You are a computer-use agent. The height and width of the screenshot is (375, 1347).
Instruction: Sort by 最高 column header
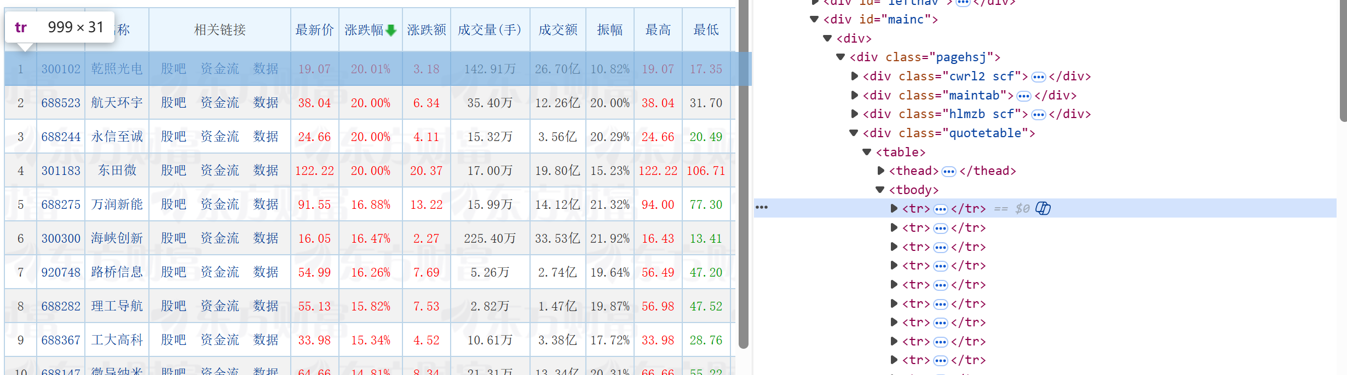point(658,30)
